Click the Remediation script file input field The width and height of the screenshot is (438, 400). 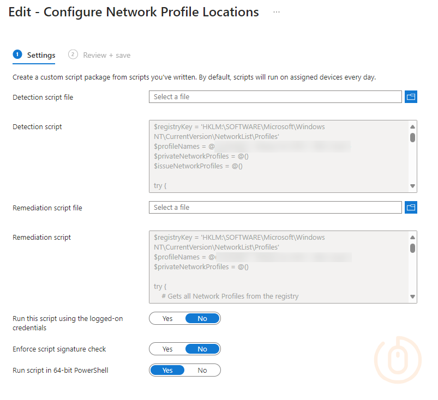[x=275, y=208]
